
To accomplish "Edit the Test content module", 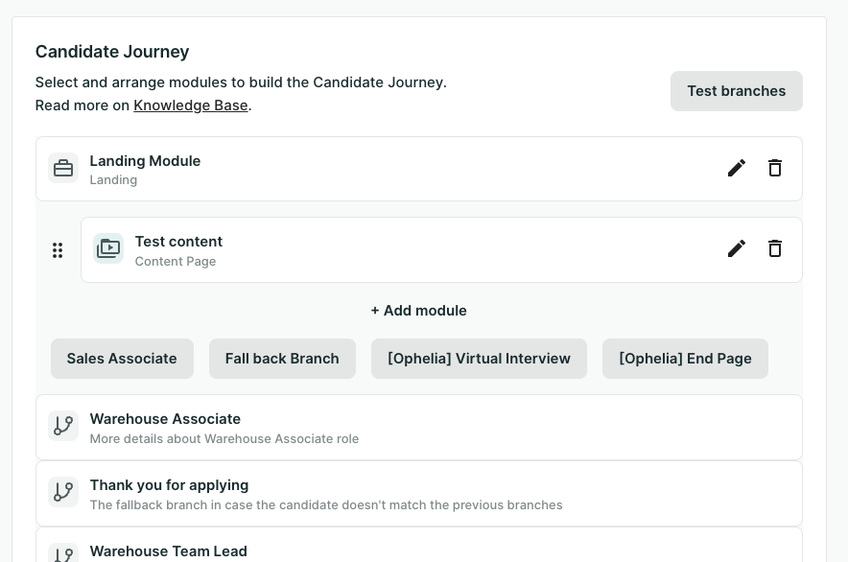I will click(x=736, y=248).
